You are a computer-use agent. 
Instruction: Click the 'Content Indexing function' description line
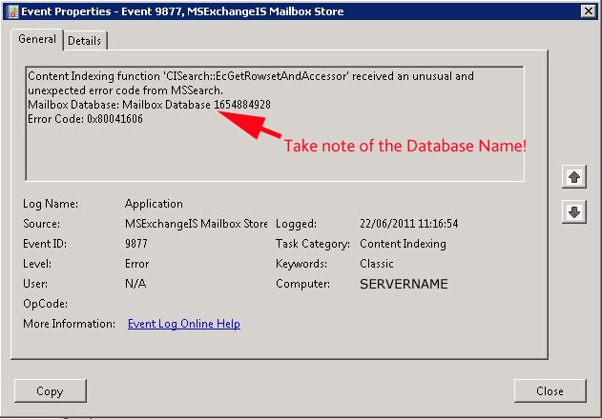[x=251, y=76]
